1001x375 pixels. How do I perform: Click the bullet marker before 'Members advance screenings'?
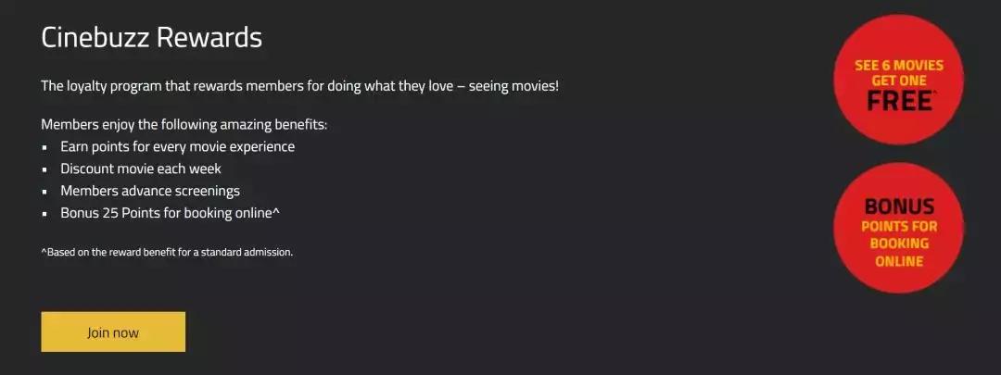[44, 192]
